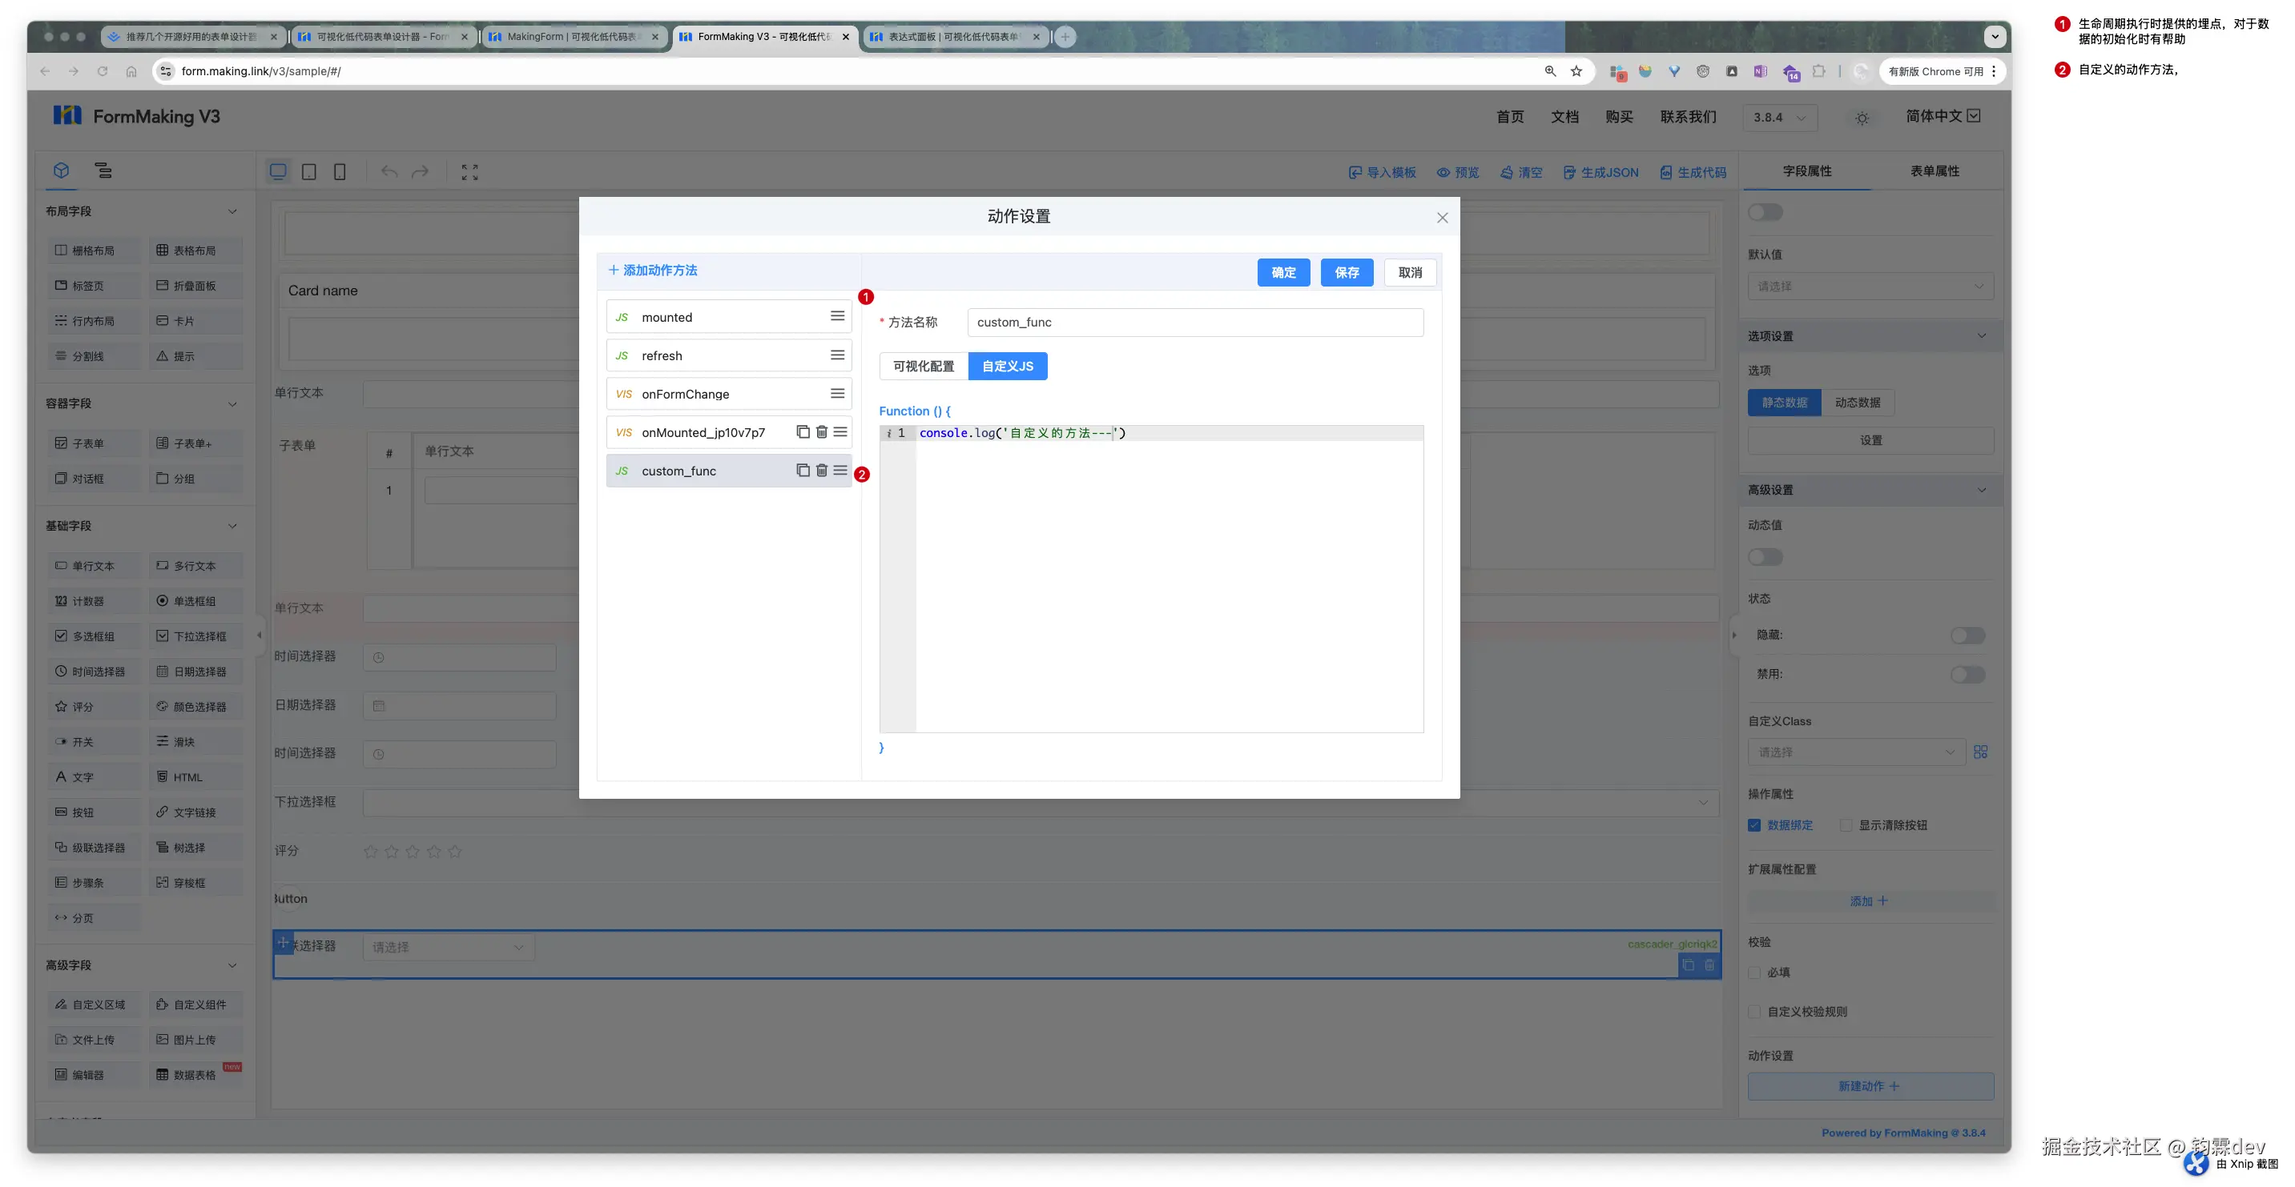
Task: Collapse the 布局字段 section
Action: [x=232, y=212]
